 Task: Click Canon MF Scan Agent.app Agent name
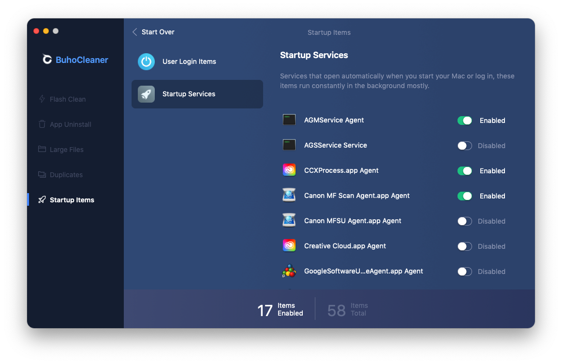356,196
